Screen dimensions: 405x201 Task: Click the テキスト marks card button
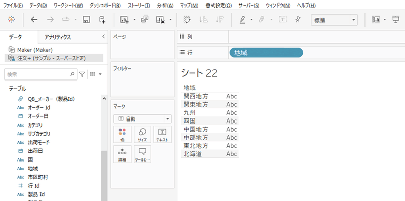coord(162,134)
